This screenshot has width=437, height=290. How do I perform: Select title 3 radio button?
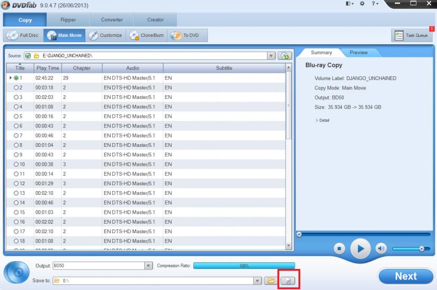pos(16,97)
